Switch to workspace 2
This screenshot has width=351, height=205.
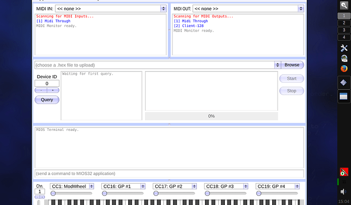pos(344,23)
